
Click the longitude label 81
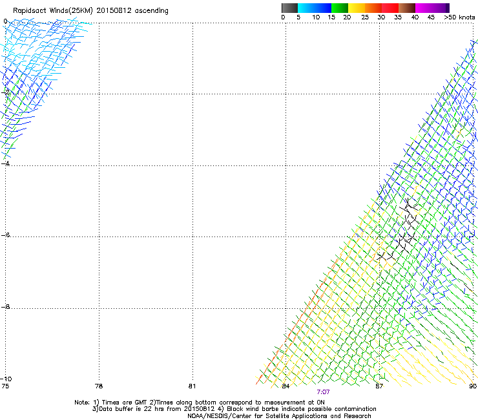(x=192, y=386)
